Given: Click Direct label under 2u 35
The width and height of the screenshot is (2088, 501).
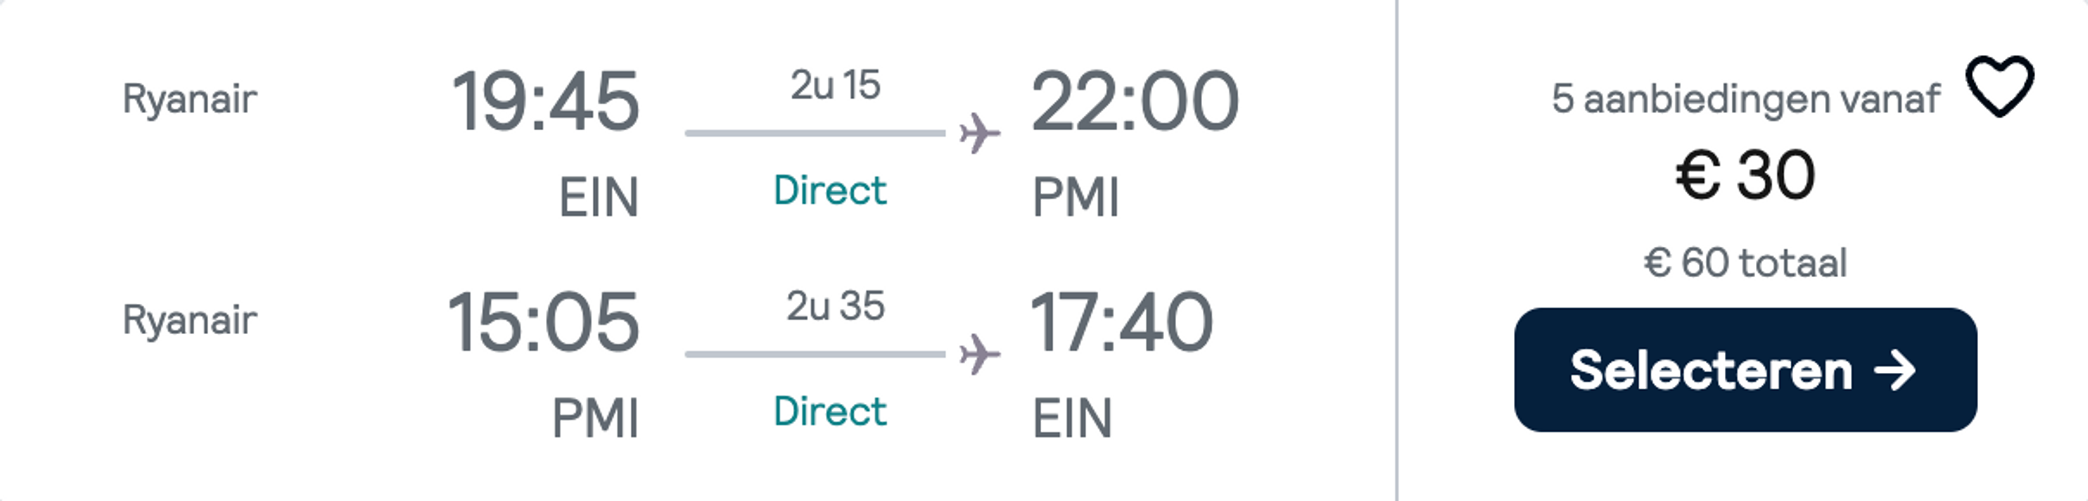Looking at the screenshot, I should (x=830, y=411).
